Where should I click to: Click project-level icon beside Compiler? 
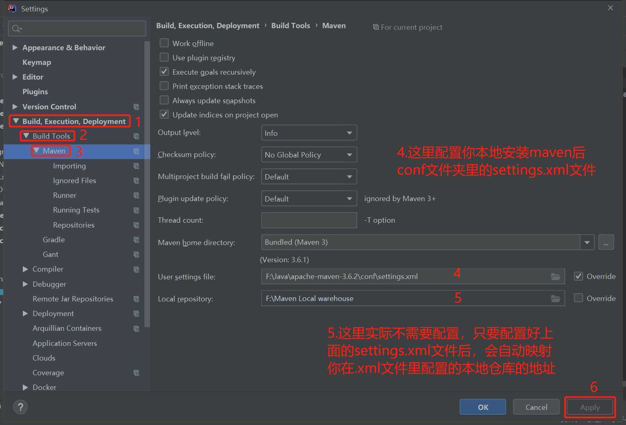point(136,270)
